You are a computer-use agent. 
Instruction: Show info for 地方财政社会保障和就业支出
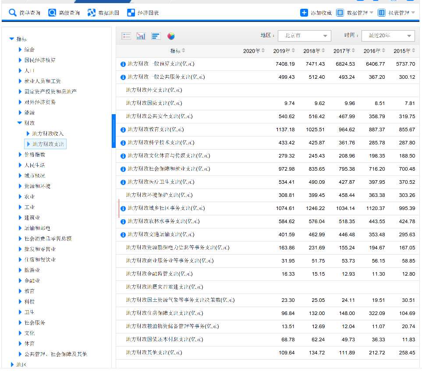123,169
